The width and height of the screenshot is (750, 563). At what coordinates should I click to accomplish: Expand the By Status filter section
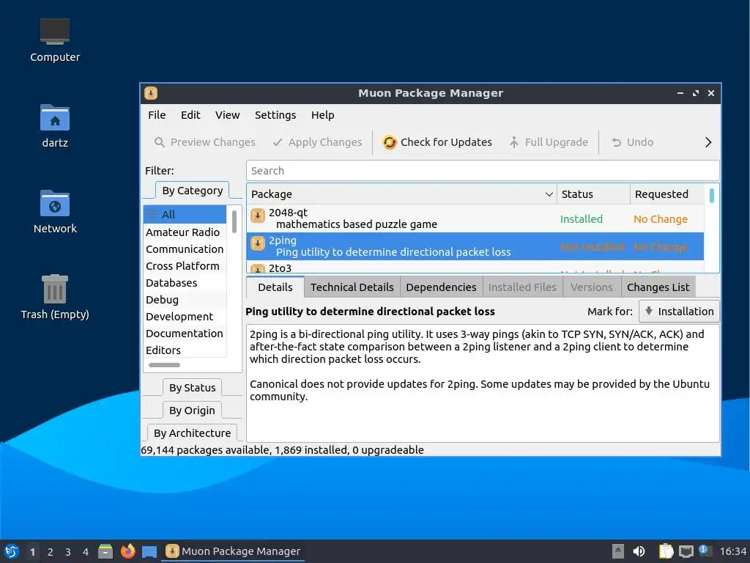click(193, 388)
